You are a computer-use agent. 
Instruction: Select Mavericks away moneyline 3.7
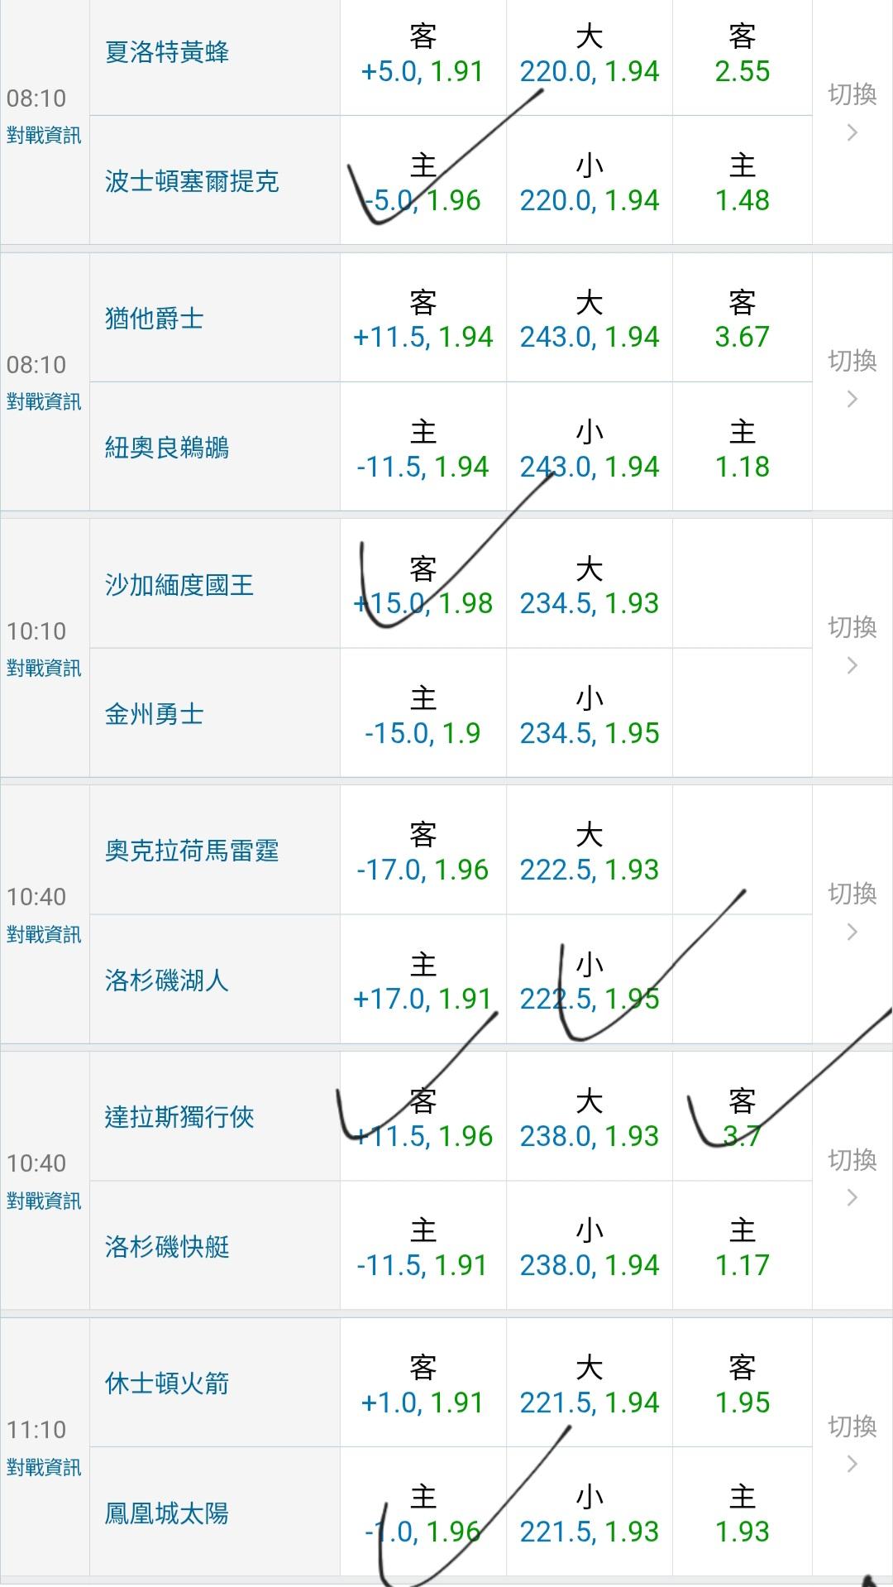click(x=742, y=1120)
